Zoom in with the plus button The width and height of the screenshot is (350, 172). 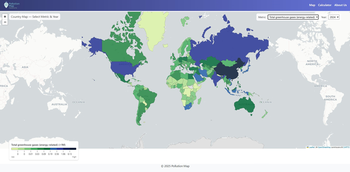(5, 17)
